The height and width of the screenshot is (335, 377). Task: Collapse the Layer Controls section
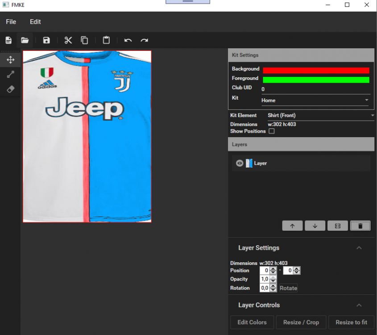[359, 305]
